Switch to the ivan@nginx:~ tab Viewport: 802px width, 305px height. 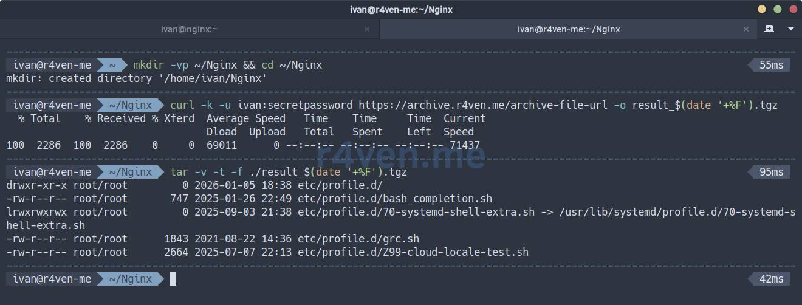(x=189, y=29)
